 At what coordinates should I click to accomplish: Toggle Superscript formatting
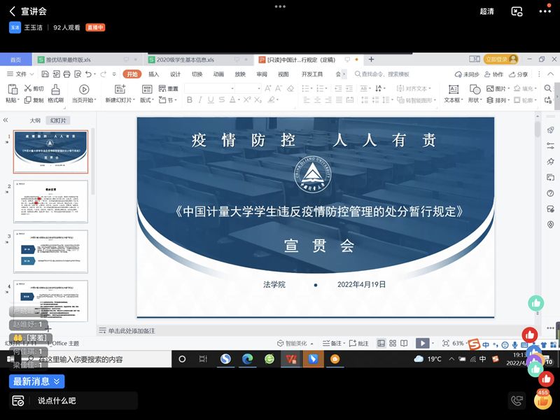247,100
